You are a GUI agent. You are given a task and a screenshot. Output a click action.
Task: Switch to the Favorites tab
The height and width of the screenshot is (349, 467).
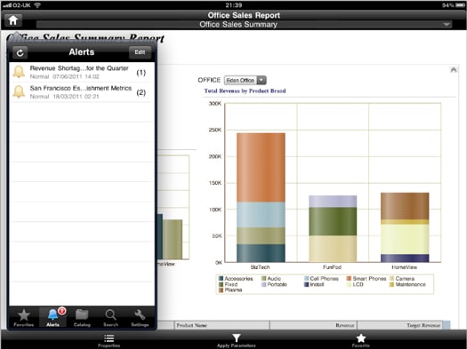[23, 318]
